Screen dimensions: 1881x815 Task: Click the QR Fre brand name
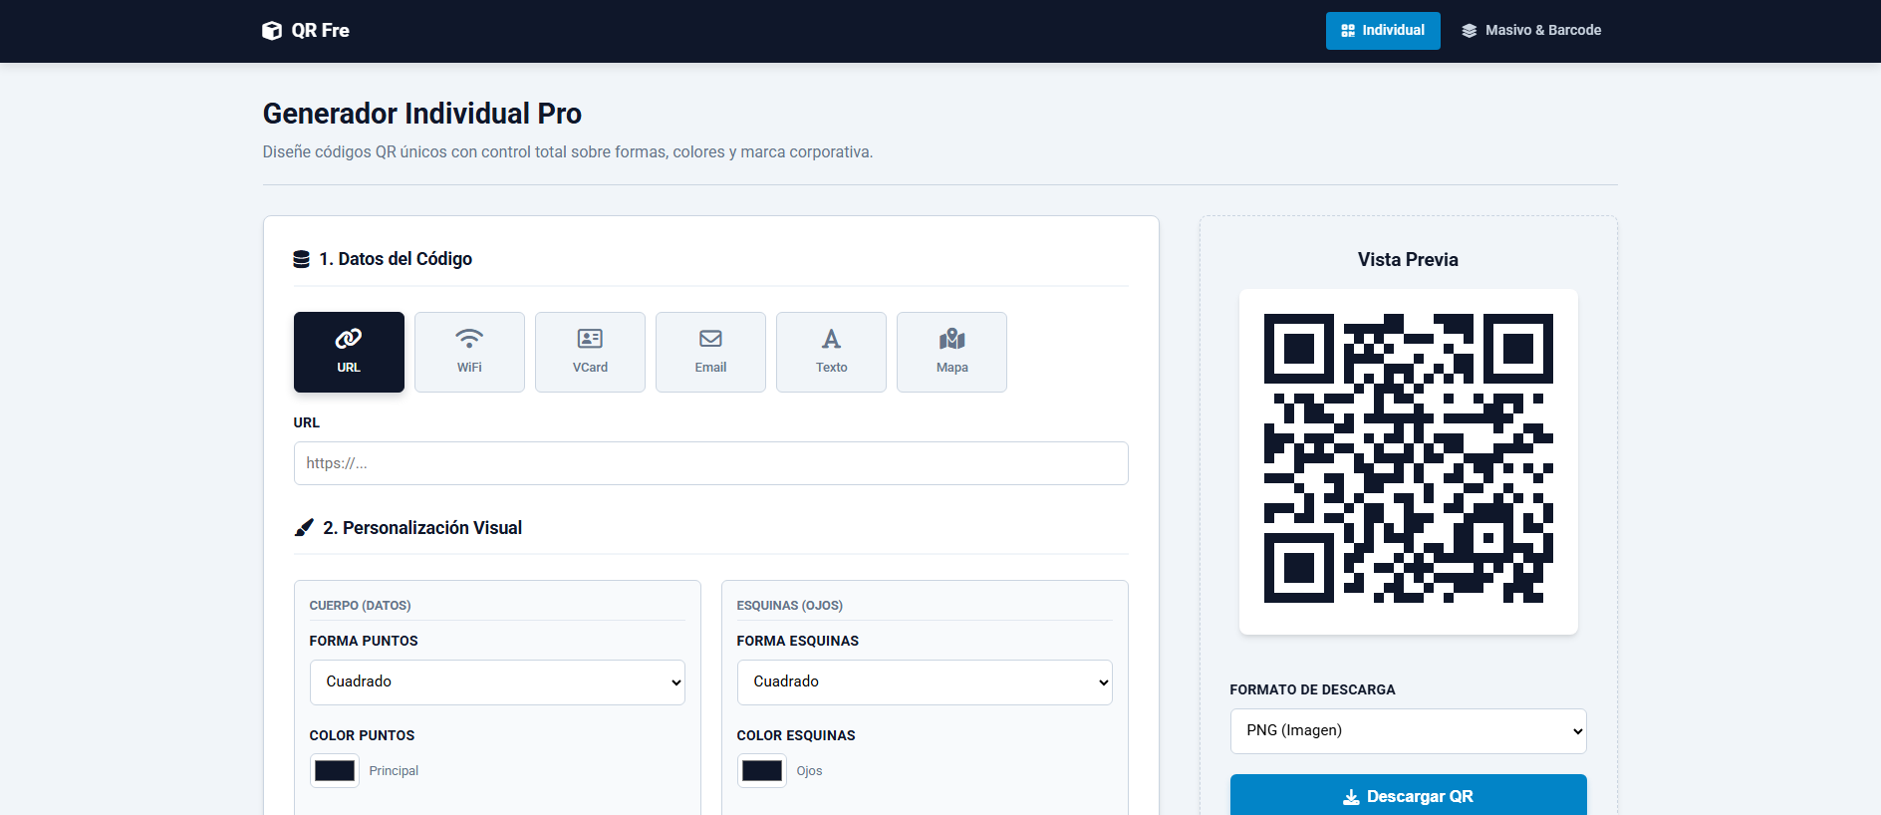point(320,31)
